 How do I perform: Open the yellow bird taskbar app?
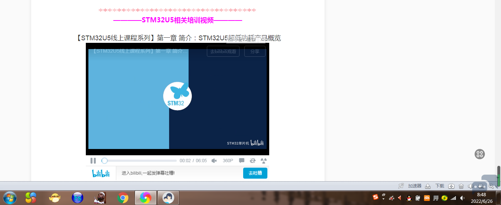coord(55,198)
